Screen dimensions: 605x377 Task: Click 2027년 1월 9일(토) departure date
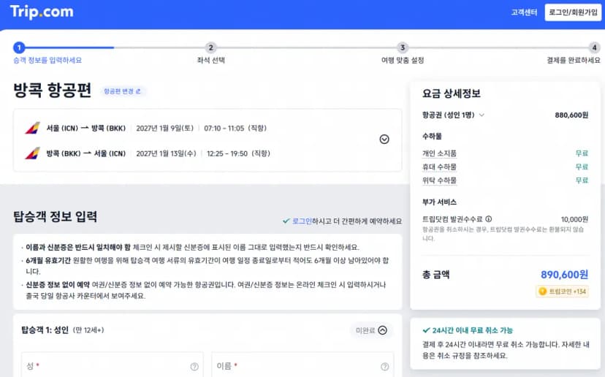[164, 128]
